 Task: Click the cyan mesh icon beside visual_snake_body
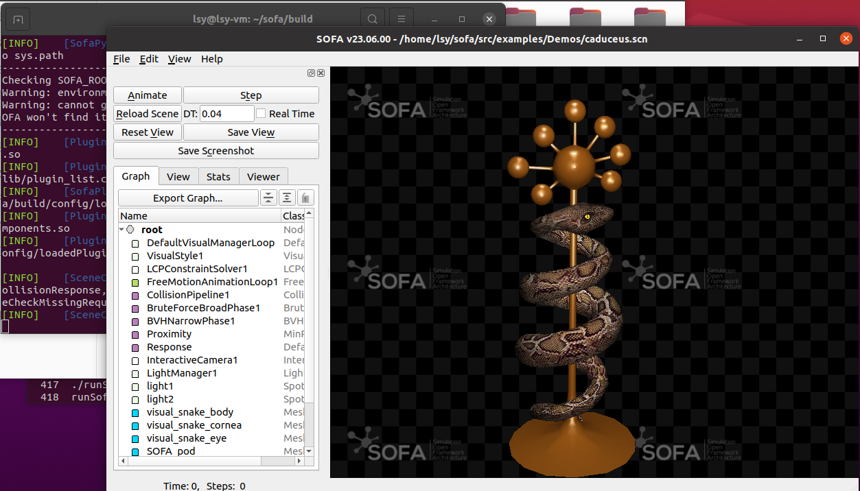click(136, 412)
